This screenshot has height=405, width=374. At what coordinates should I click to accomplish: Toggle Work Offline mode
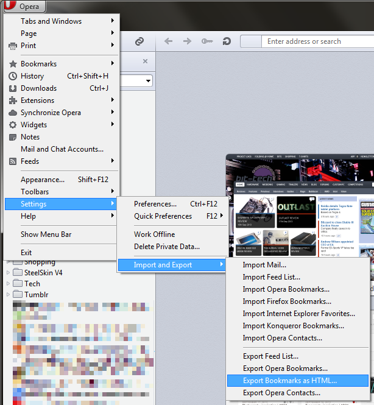154,234
